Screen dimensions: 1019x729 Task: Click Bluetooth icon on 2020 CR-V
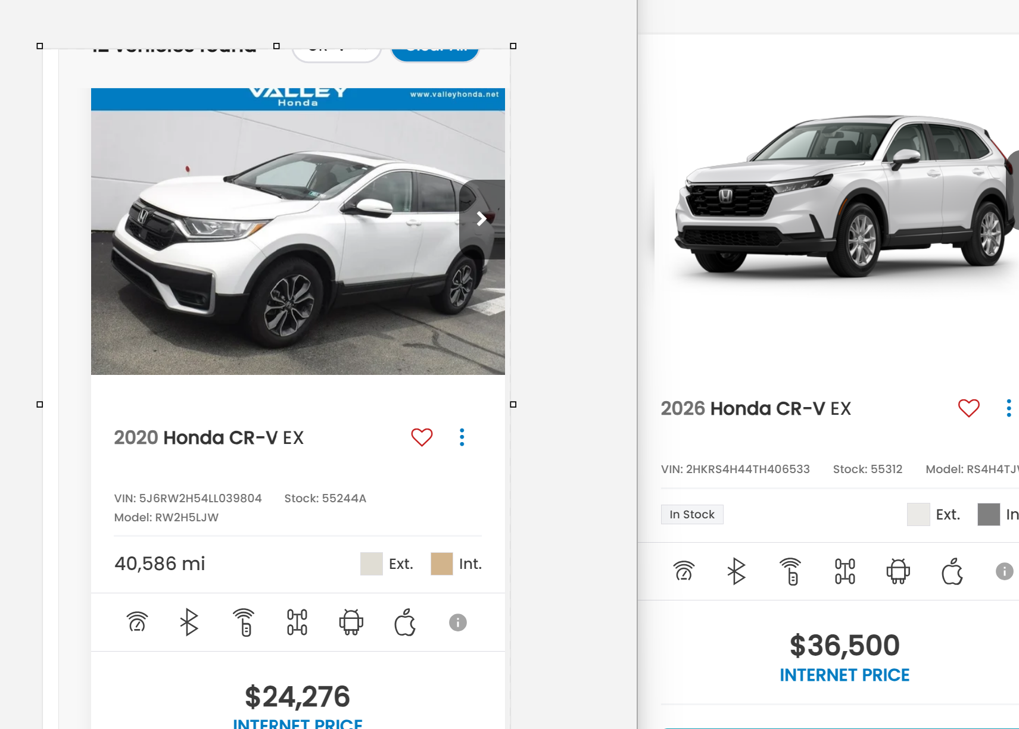(189, 622)
